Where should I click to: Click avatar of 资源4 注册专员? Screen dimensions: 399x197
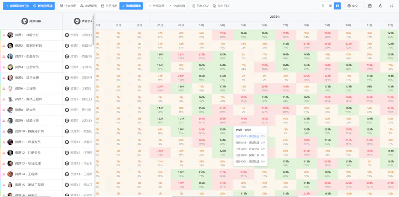tap(10, 67)
